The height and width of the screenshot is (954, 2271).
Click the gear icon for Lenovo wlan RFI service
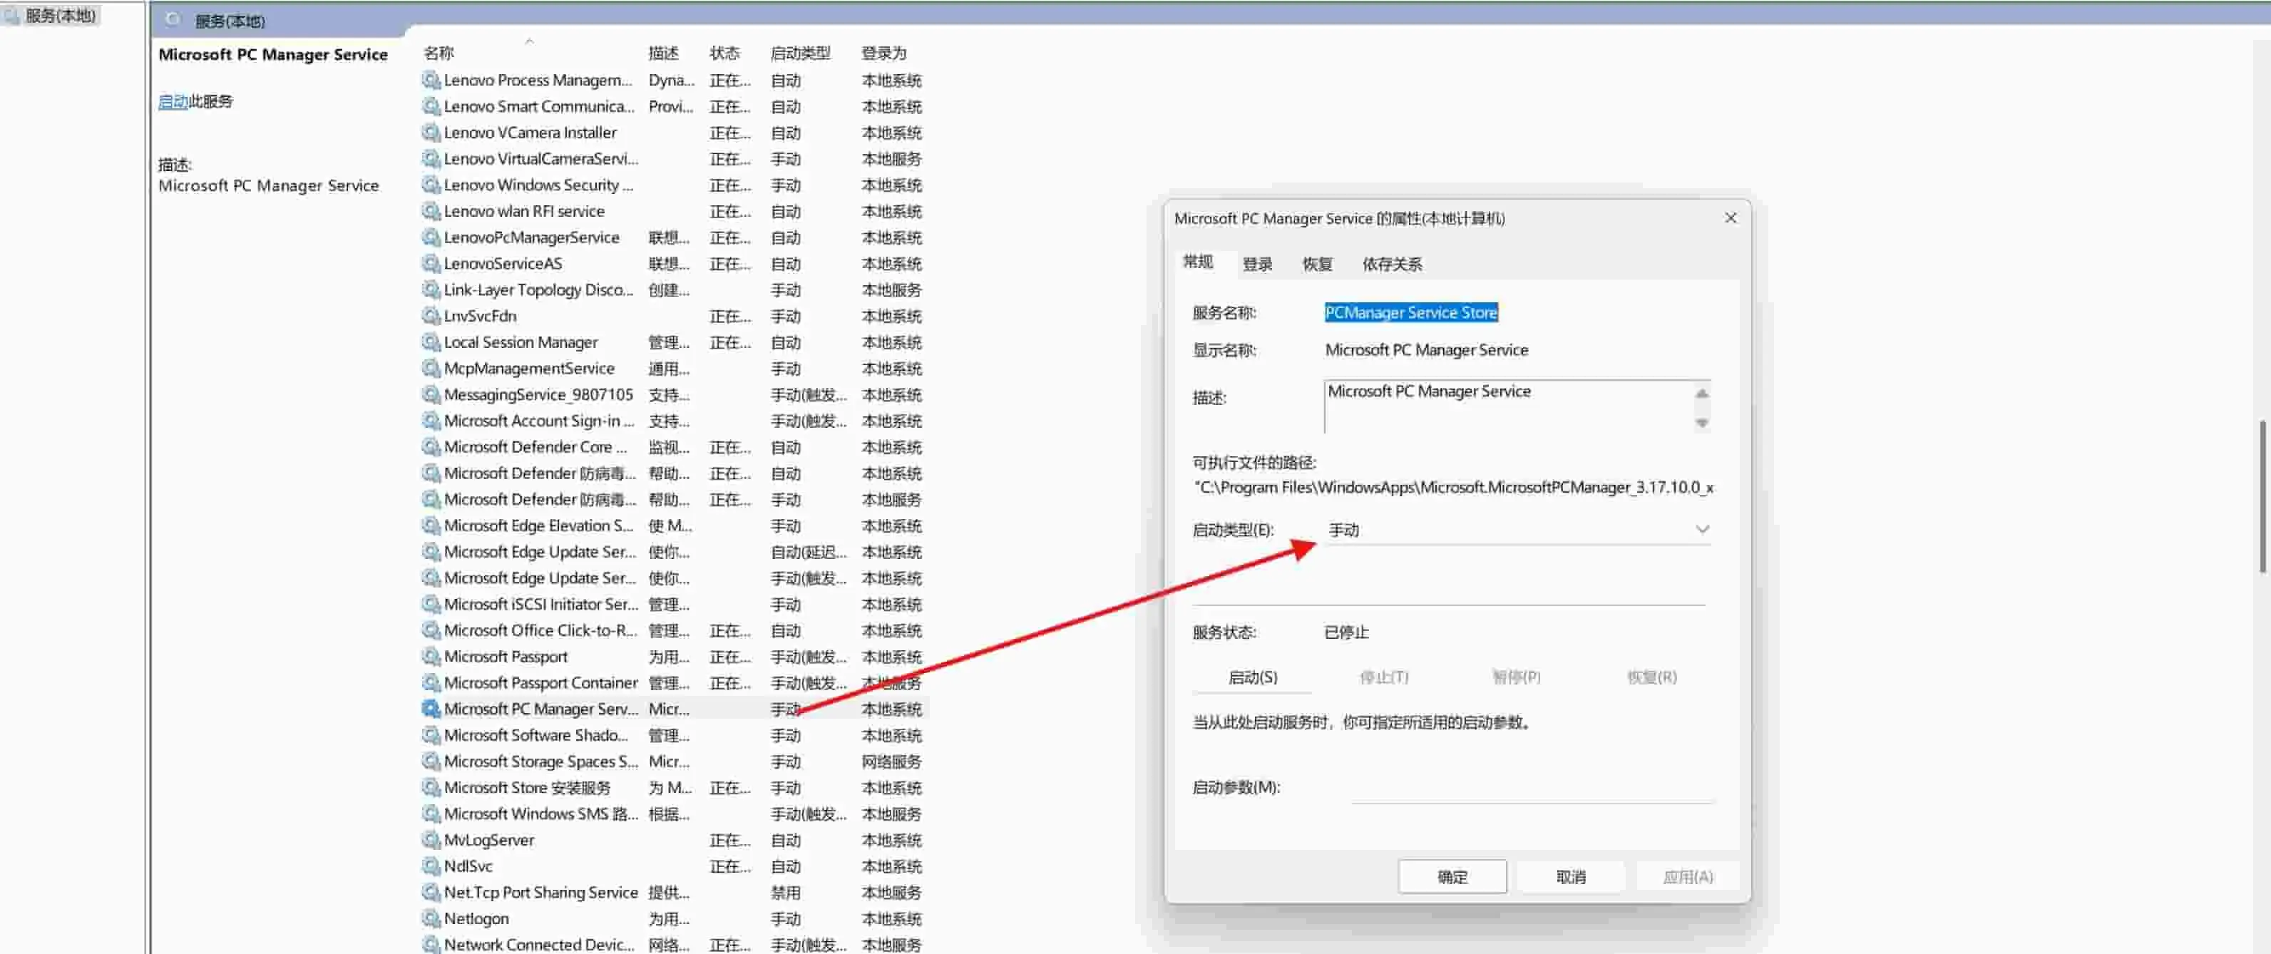(x=430, y=211)
